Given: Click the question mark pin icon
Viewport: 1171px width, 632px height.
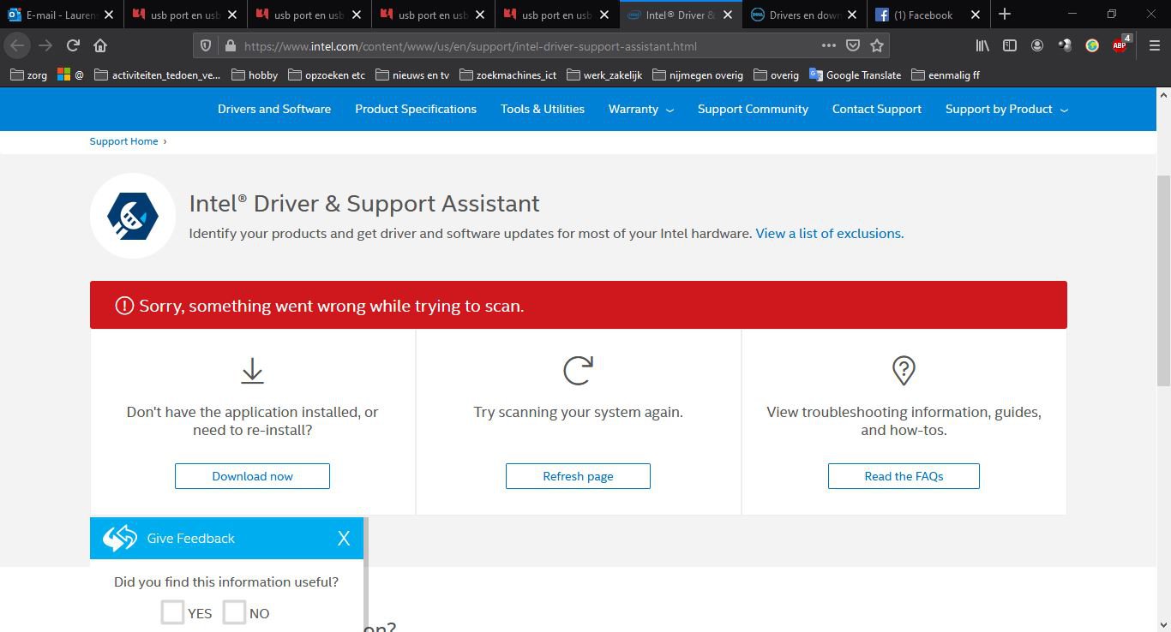Looking at the screenshot, I should coord(904,371).
